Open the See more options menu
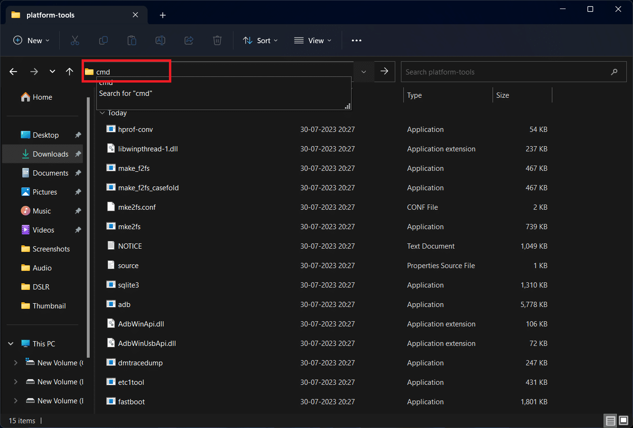Viewport: 633px width, 428px height. pos(356,41)
